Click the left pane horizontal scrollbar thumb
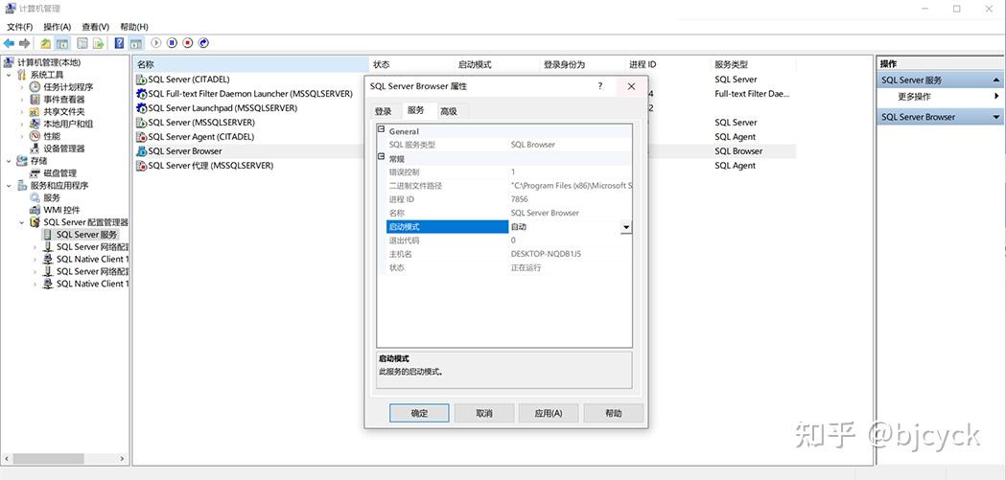 [x=50, y=459]
